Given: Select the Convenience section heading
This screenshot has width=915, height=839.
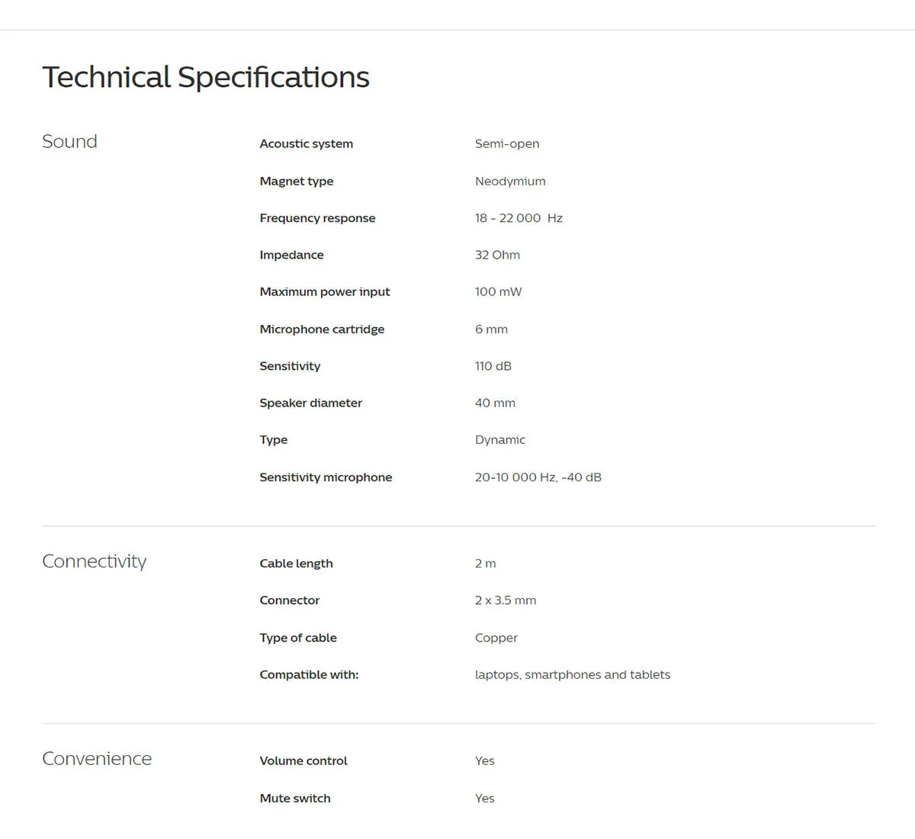Looking at the screenshot, I should click(x=97, y=759).
